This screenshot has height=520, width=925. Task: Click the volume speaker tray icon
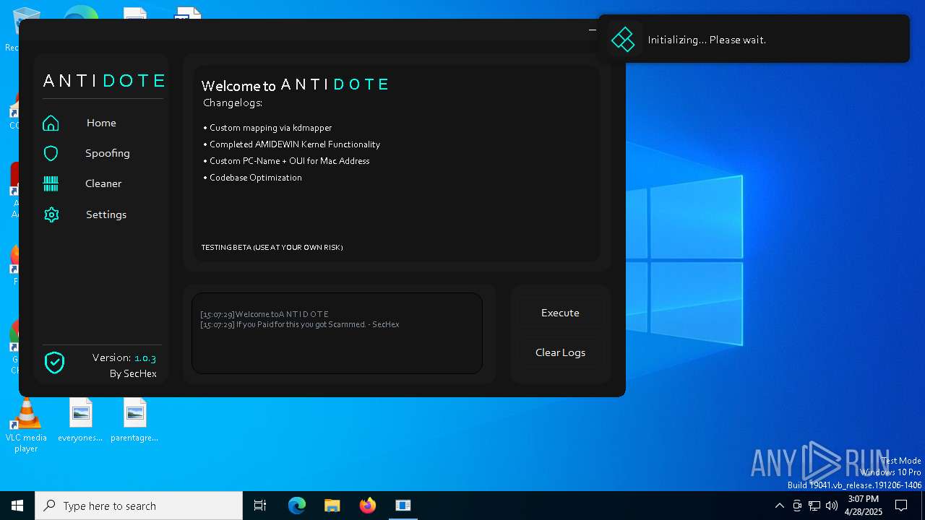[x=832, y=506]
